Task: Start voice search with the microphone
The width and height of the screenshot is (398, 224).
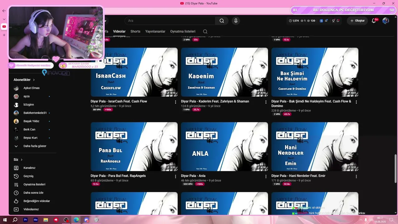Action: pyautogui.click(x=236, y=21)
